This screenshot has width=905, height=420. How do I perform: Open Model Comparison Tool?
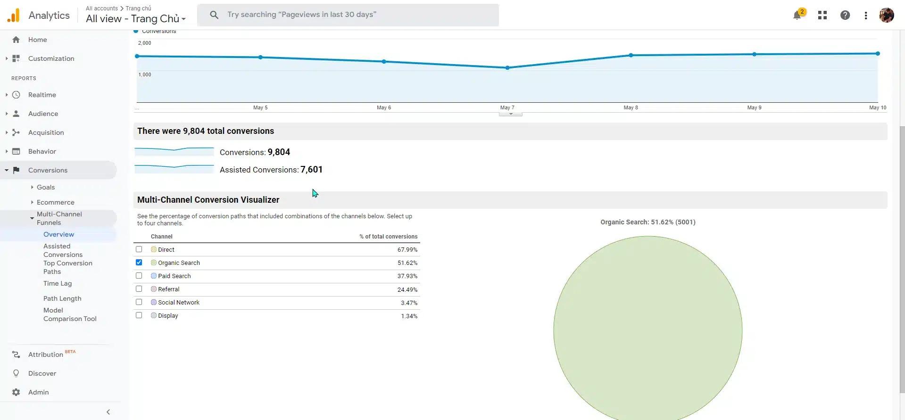point(70,314)
